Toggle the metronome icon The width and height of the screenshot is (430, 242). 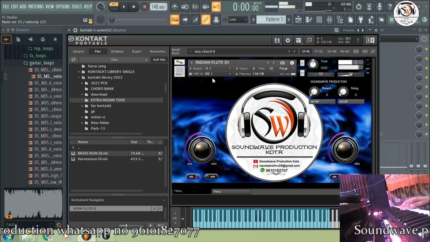175,6
